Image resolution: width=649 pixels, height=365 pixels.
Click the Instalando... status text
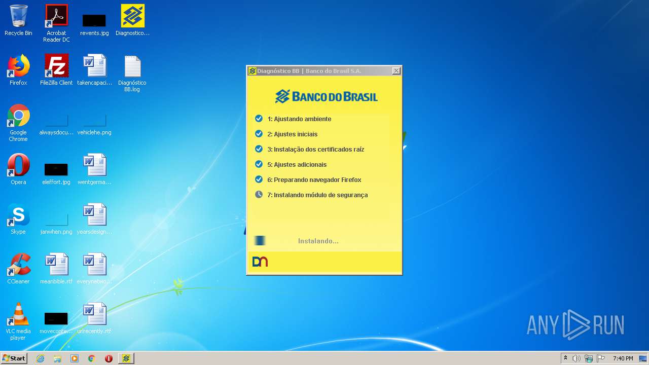(x=318, y=241)
